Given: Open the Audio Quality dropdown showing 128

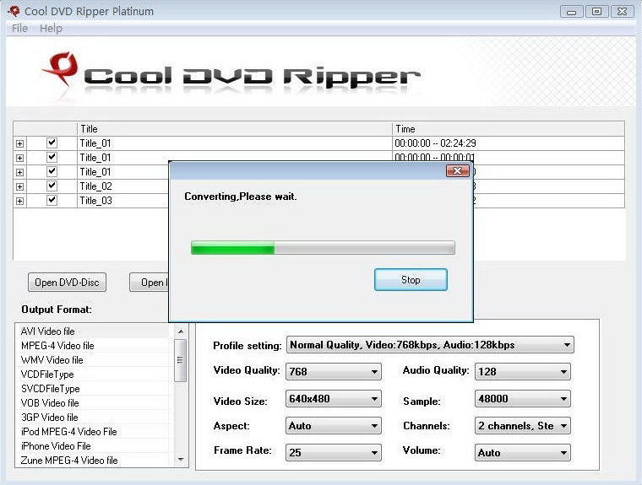Looking at the screenshot, I should tap(522, 371).
